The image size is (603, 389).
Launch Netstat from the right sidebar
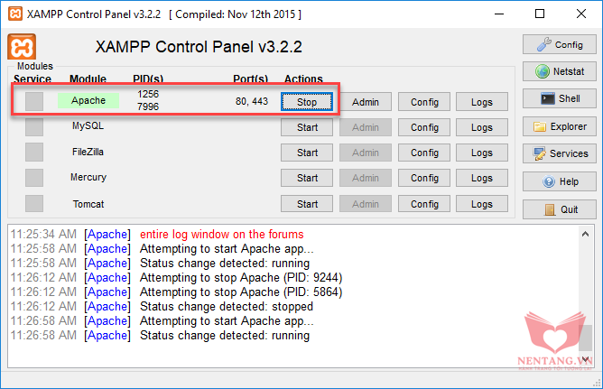pos(559,71)
